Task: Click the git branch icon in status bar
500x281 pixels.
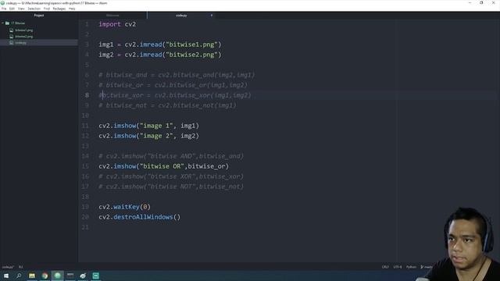Action: coord(422,267)
